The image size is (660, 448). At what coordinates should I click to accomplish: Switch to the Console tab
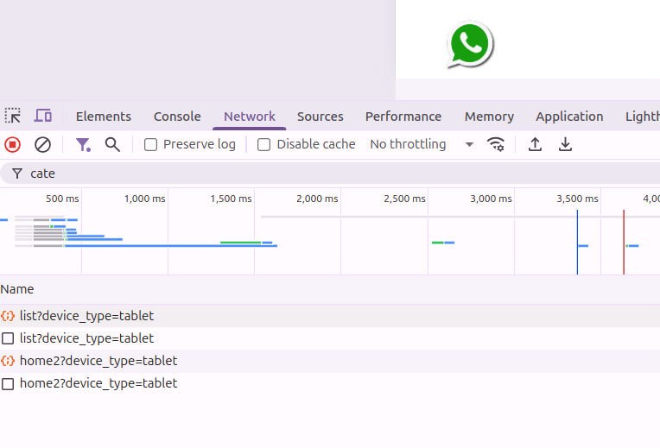click(177, 117)
